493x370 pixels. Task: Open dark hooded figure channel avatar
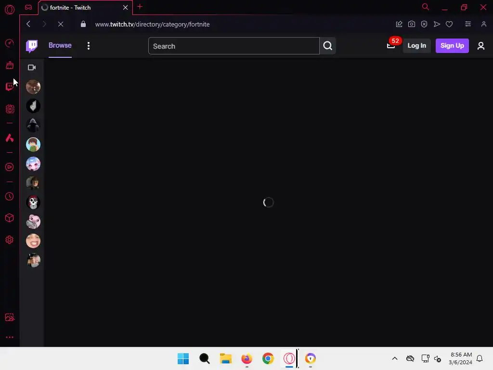click(33, 125)
